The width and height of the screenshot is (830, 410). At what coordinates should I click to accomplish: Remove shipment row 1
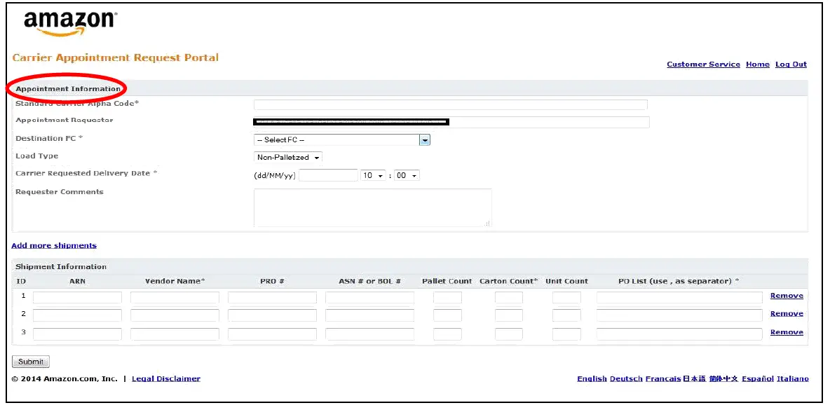tap(786, 295)
